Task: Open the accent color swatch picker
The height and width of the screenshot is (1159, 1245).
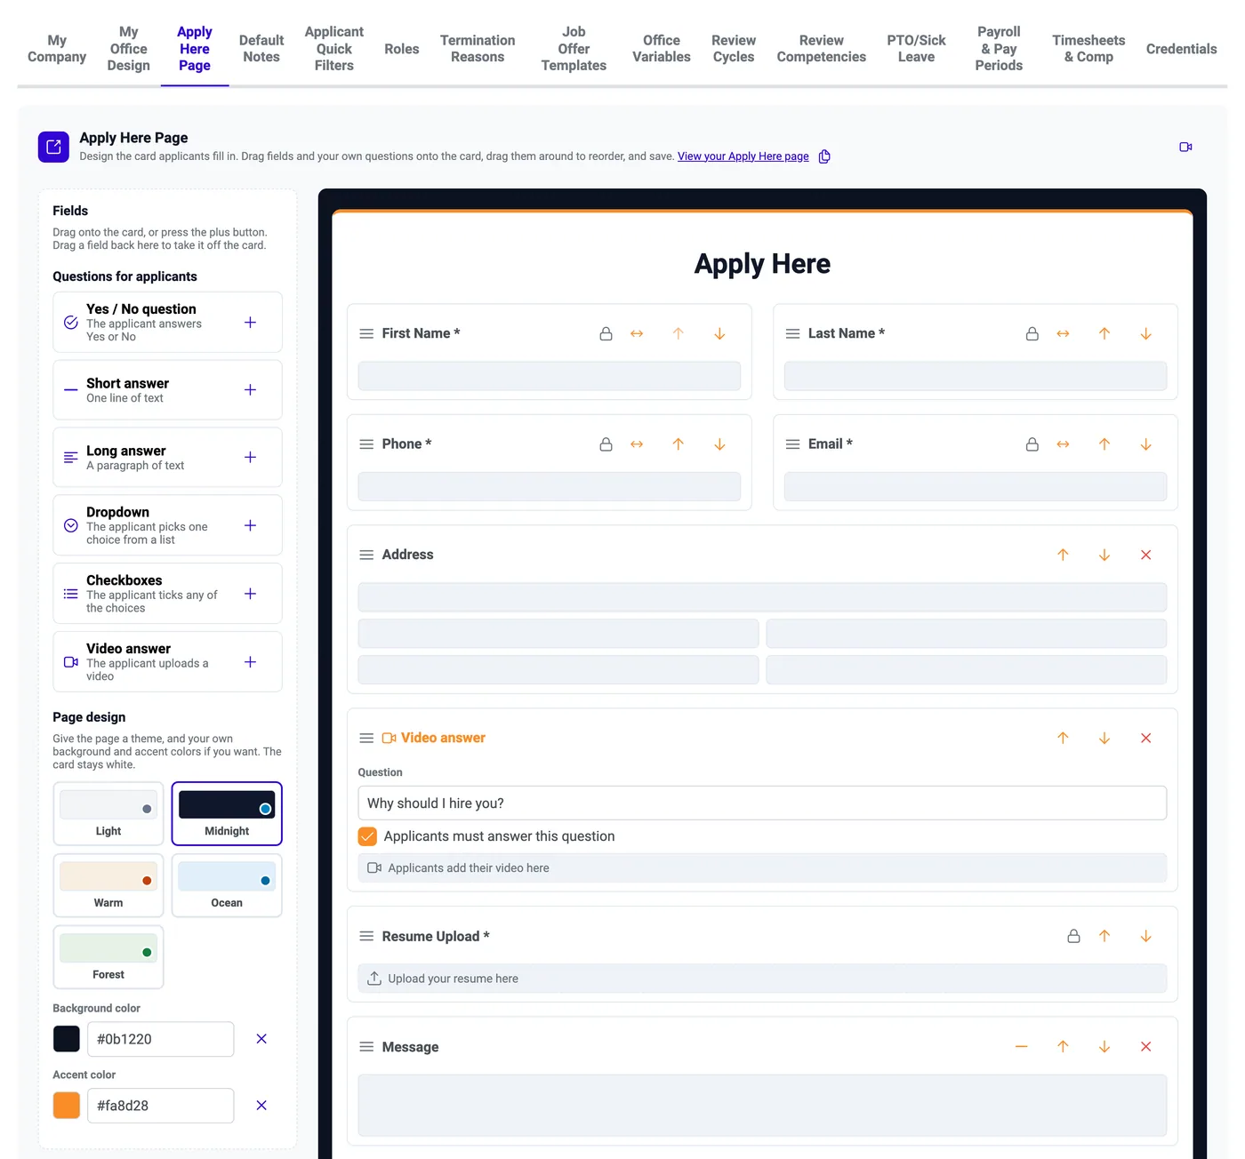Action: pos(67,1106)
